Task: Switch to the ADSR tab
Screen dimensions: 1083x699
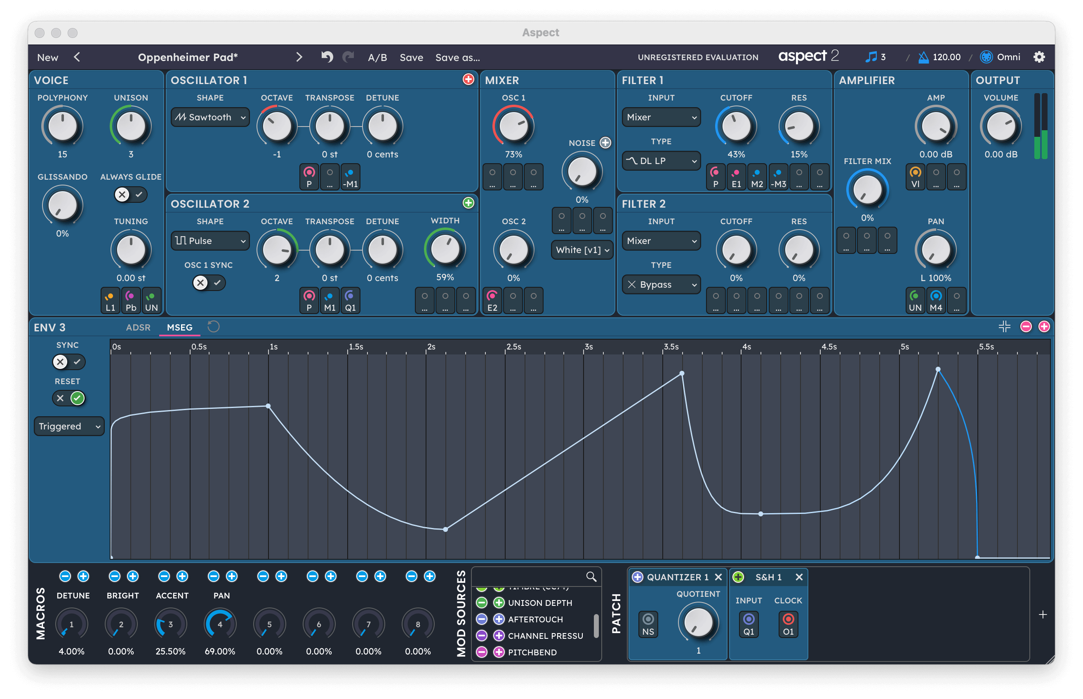Action: tap(138, 327)
